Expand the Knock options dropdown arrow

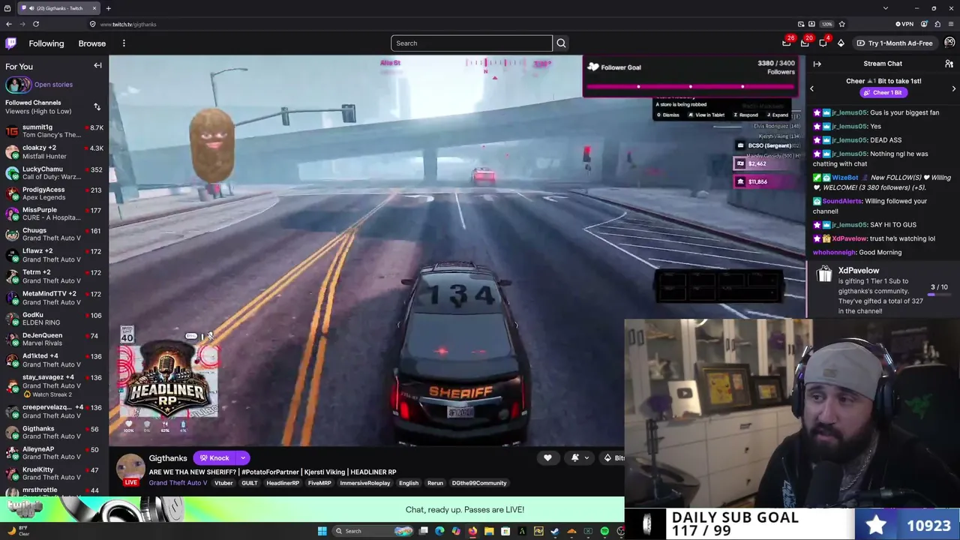(242, 458)
